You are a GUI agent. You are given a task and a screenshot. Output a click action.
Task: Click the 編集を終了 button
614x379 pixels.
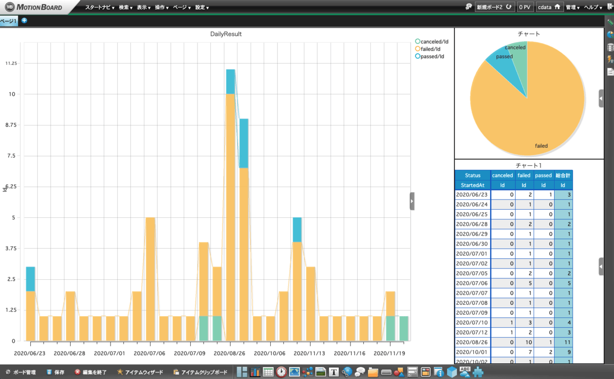91,372
